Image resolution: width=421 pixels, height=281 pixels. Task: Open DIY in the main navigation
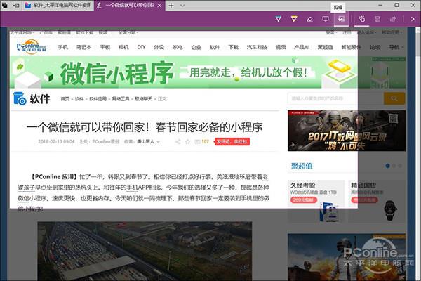[x=141, y=47]
